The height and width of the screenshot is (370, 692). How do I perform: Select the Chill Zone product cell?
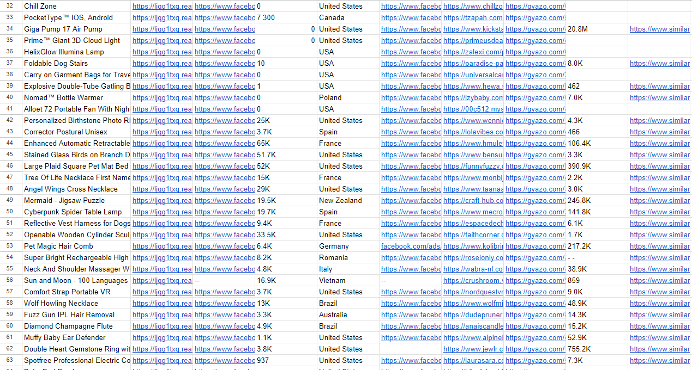click(76, 7)
